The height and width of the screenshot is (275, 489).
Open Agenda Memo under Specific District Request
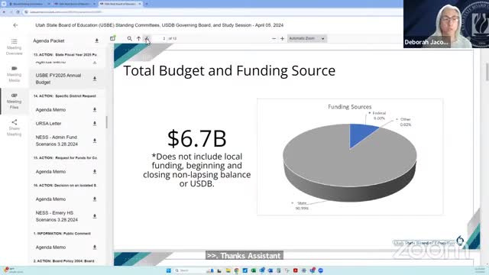50,110
